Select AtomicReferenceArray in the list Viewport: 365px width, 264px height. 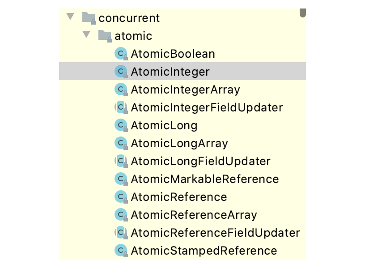click(x=194, y=215)
